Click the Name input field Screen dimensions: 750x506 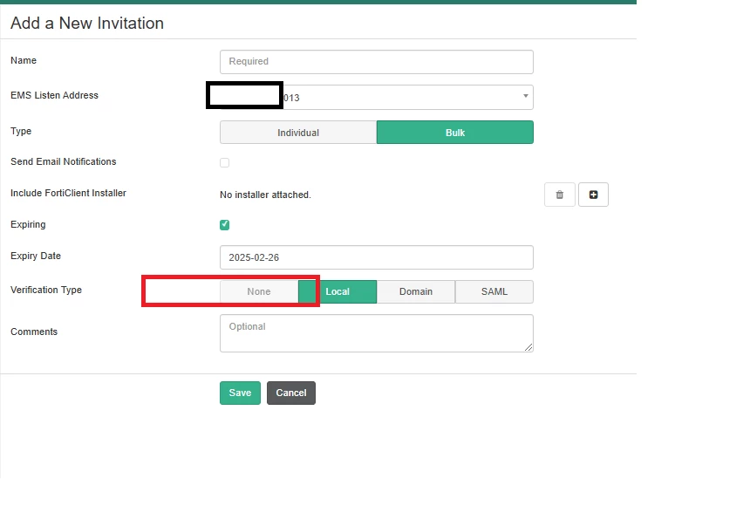377,62
